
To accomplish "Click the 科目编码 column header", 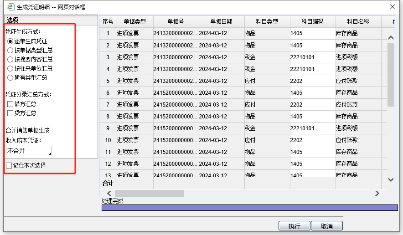I will pos(313,21).
